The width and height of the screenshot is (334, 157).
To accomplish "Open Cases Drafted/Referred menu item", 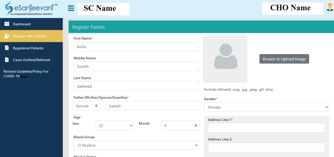I will pyautogui.click(x=31, y=60).
